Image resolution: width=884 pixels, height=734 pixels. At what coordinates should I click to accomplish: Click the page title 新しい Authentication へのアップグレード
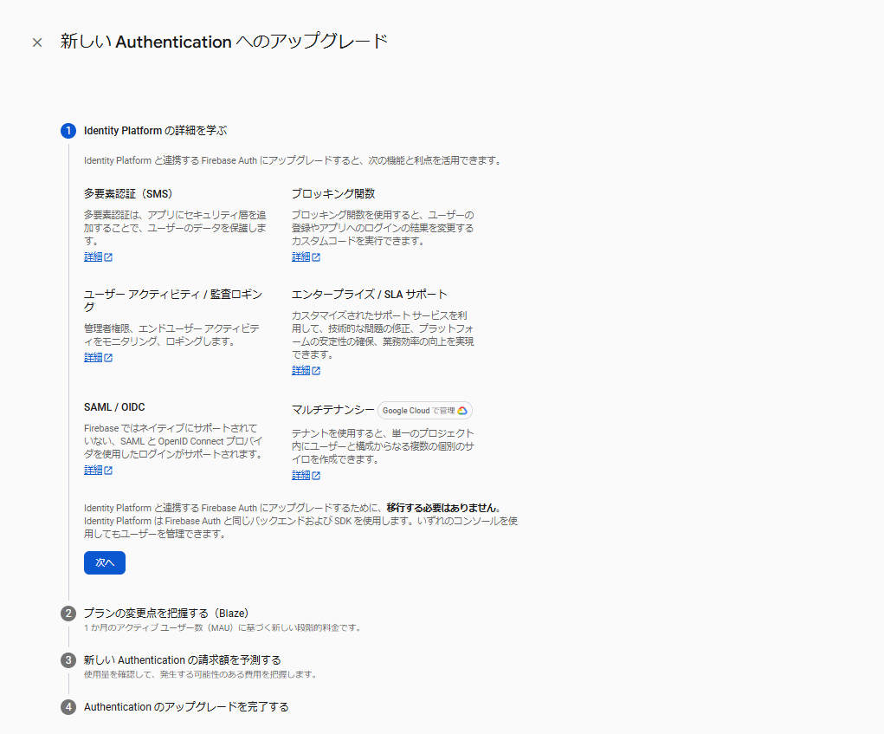pyautogui.click(x=224, y=42)
